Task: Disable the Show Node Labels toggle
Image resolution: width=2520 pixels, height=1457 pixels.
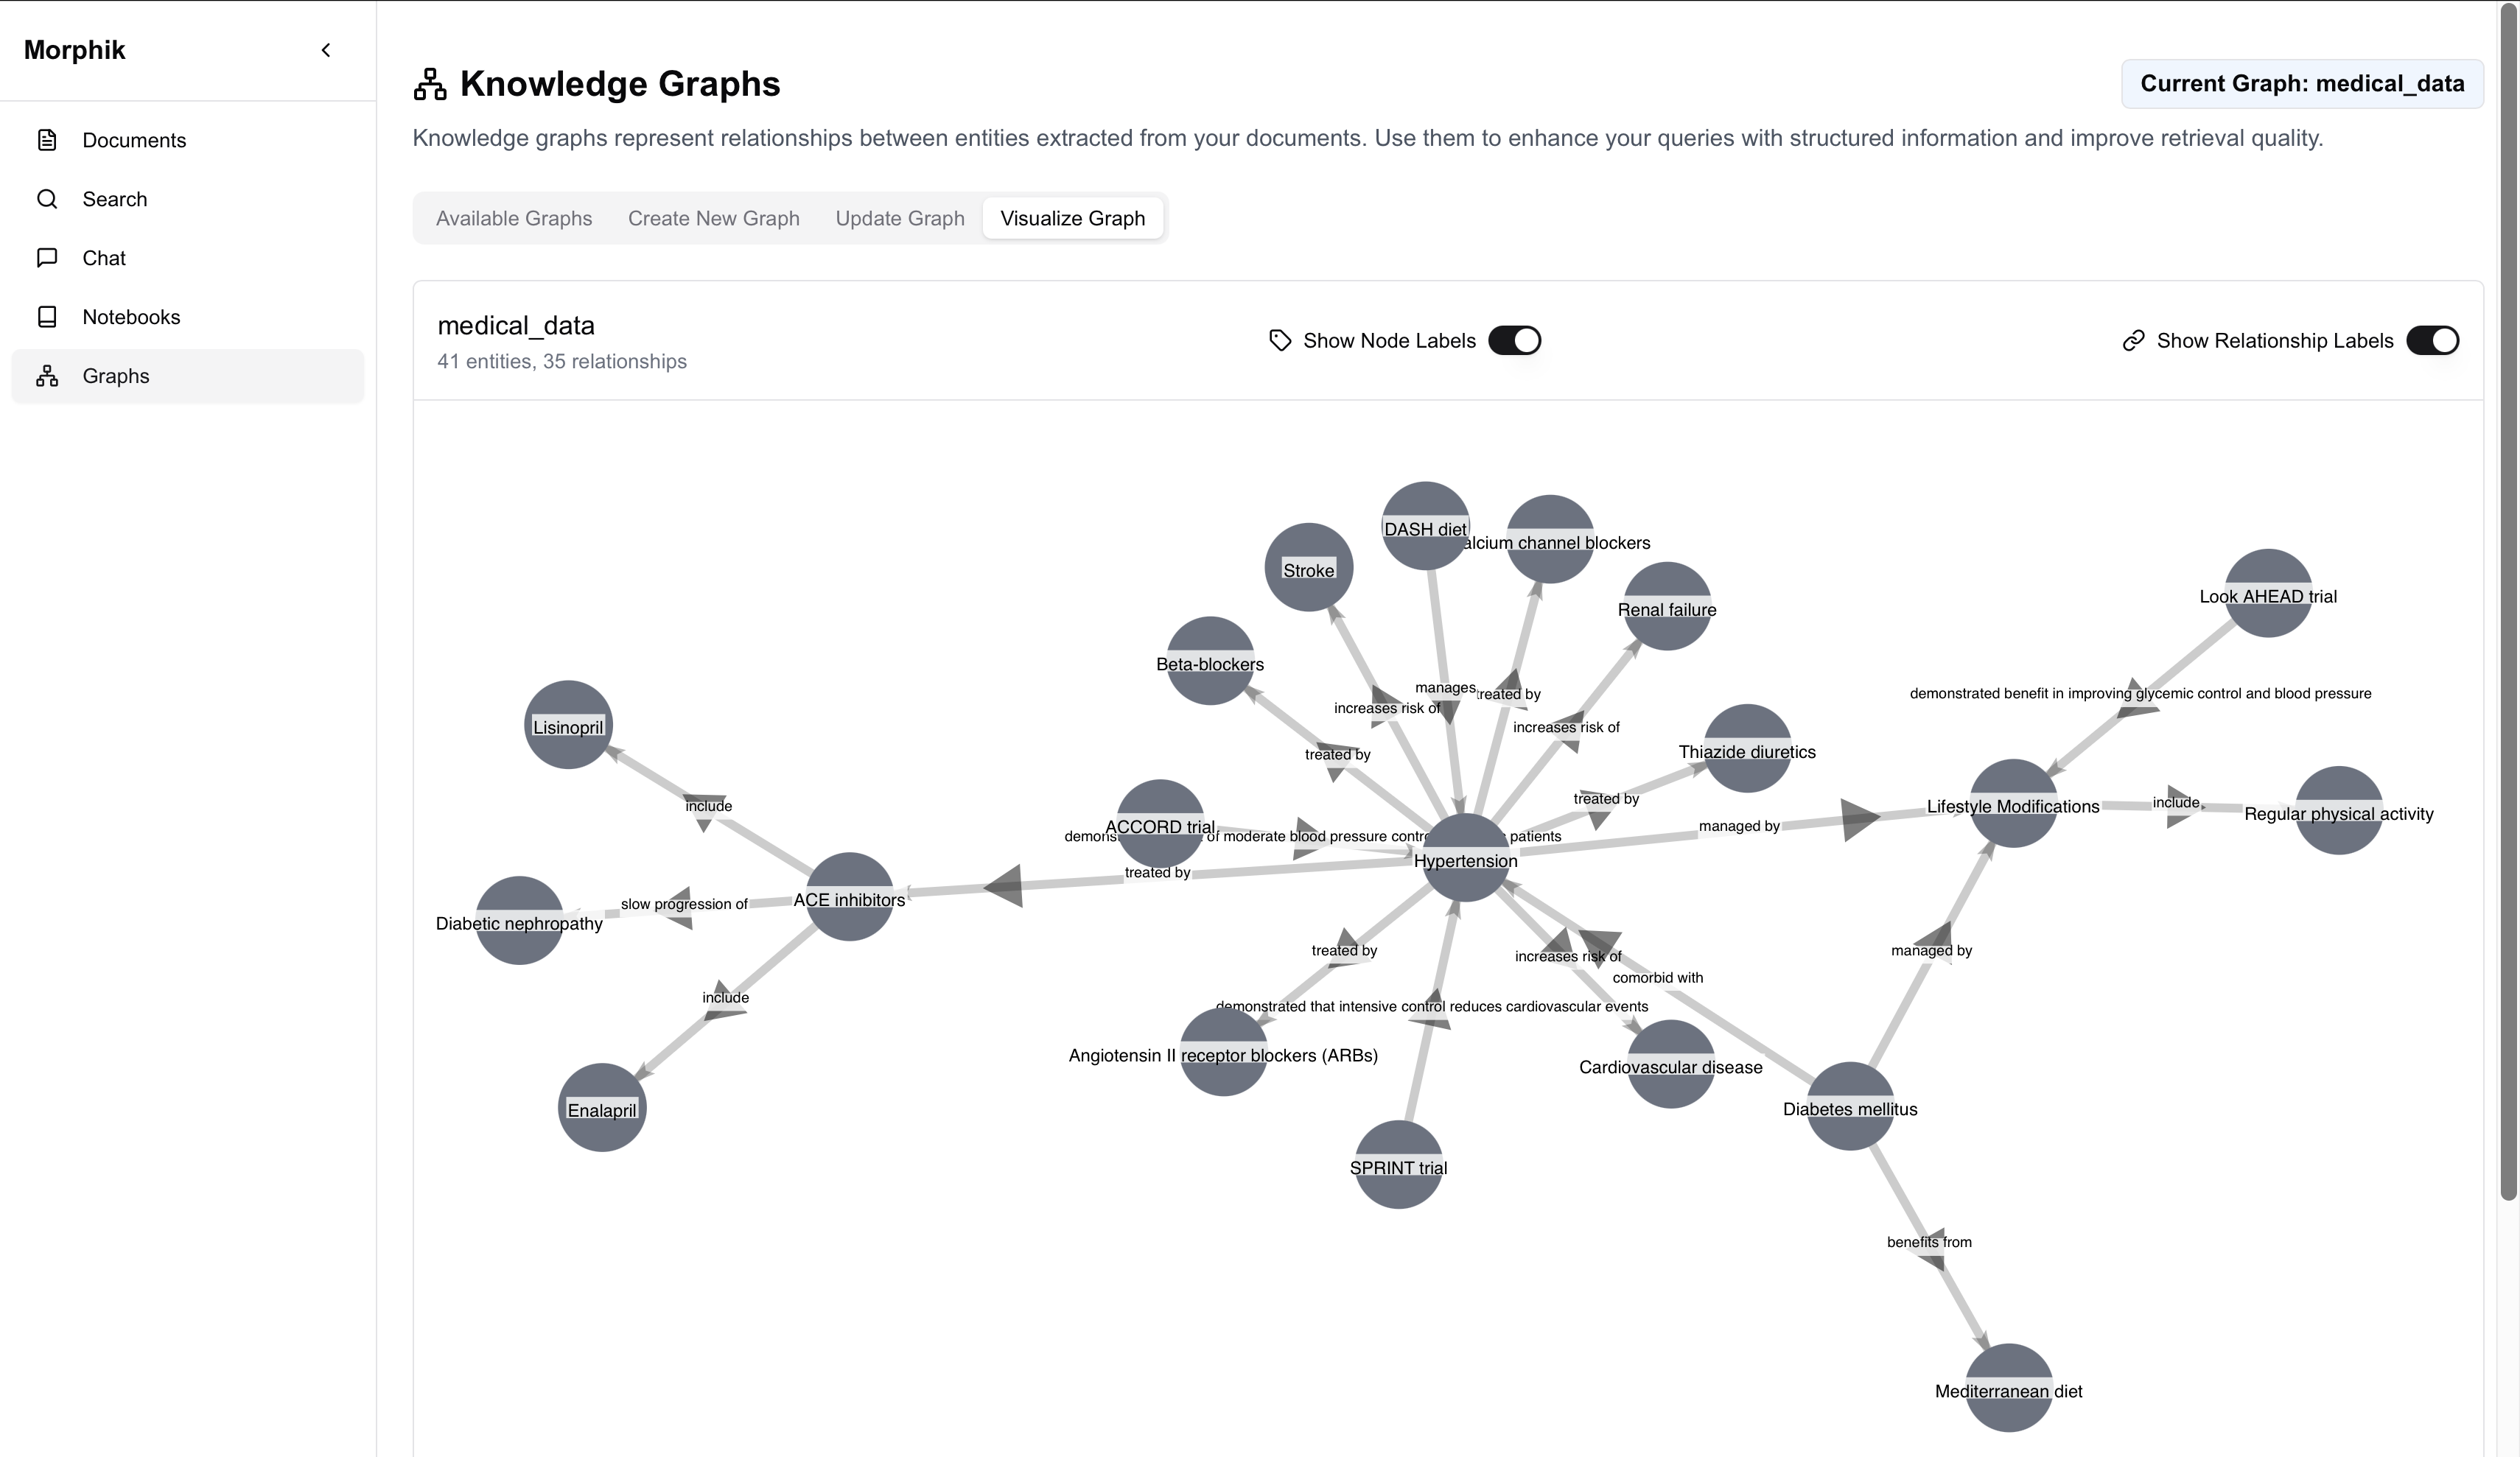Action: (x=1515, y=340)
